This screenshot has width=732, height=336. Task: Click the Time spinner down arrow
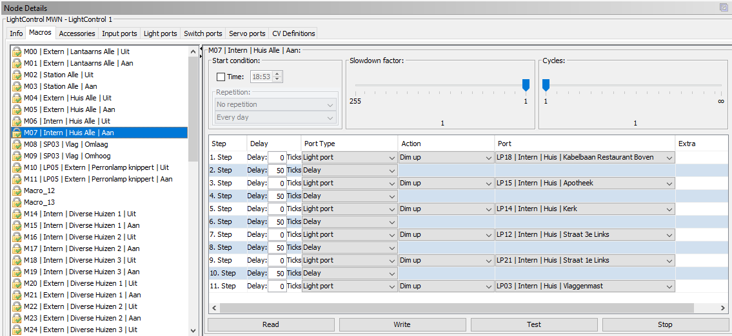coord(277,79)
